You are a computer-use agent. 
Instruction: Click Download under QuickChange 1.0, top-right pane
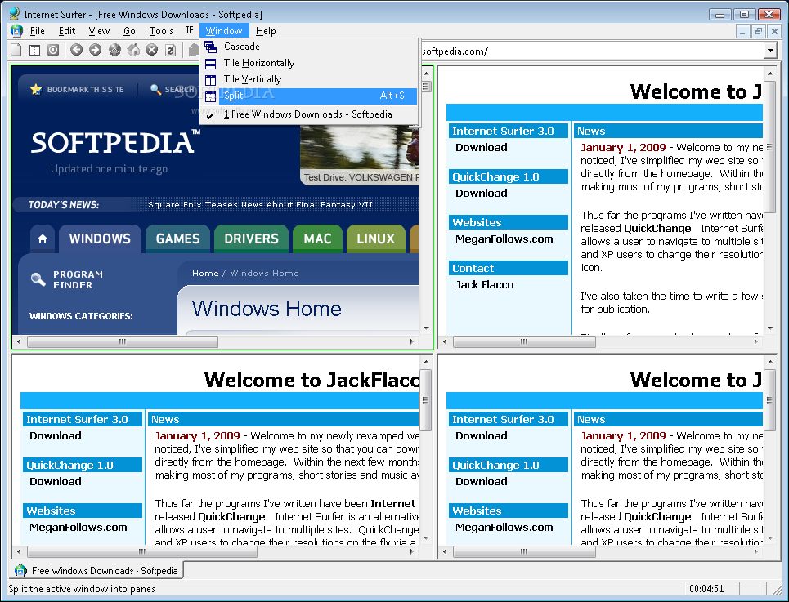click(x=481, y=193)
